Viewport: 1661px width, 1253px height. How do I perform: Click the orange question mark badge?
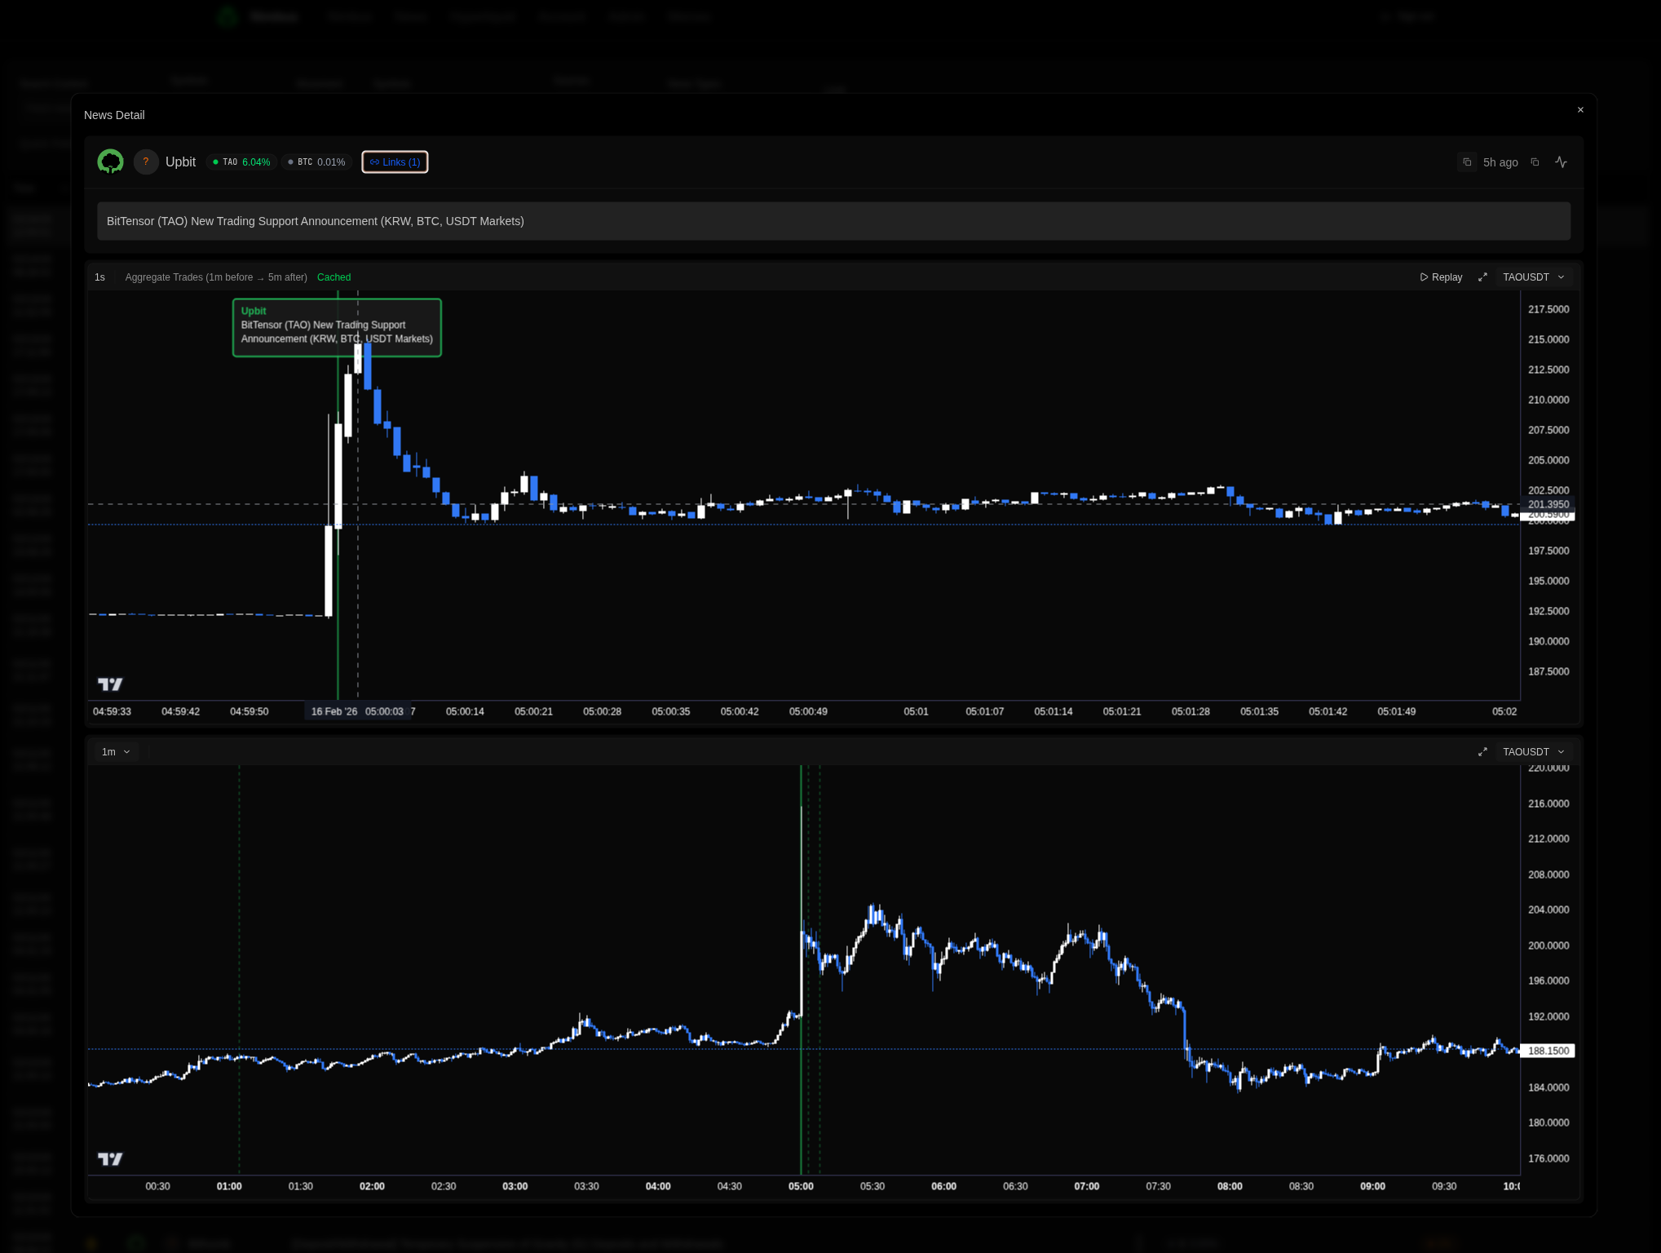point(146,162)
